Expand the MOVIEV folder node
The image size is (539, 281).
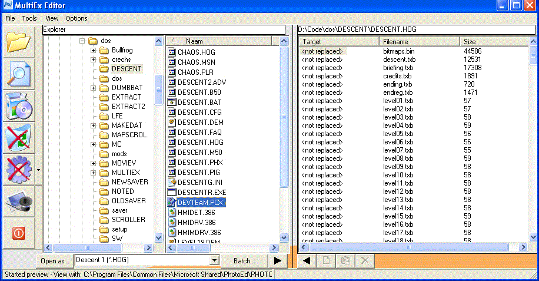point(93,163)
